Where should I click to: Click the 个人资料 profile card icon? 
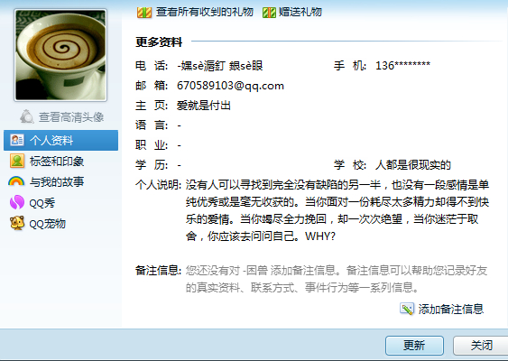[x=17, y=140]
